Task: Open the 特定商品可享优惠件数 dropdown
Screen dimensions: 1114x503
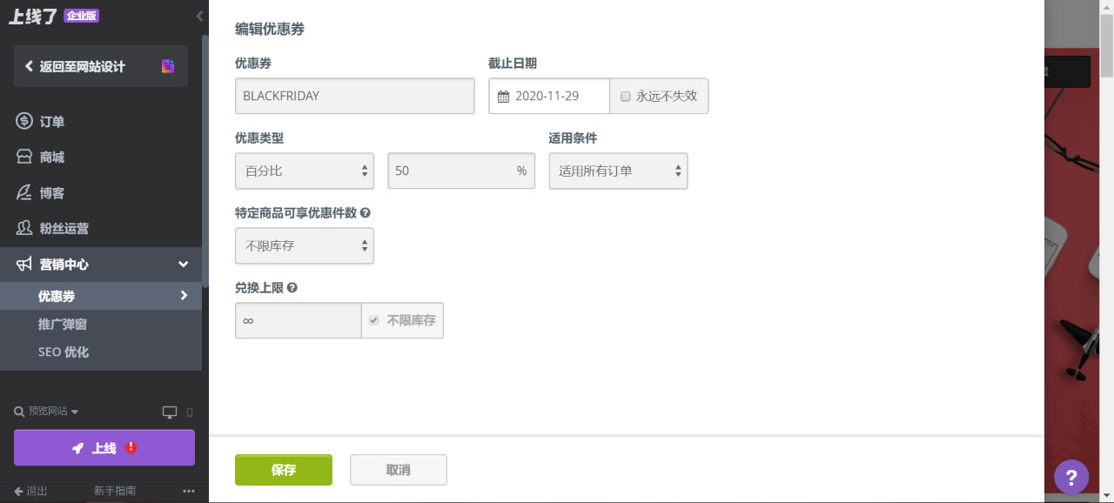Action: (x=304, y=245)
